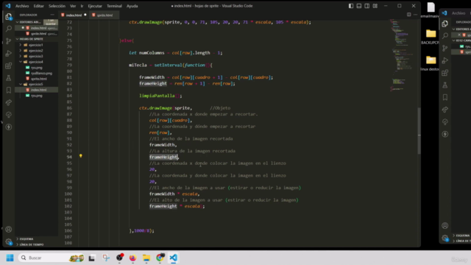Open the Windows Start button

click(10, 258)
